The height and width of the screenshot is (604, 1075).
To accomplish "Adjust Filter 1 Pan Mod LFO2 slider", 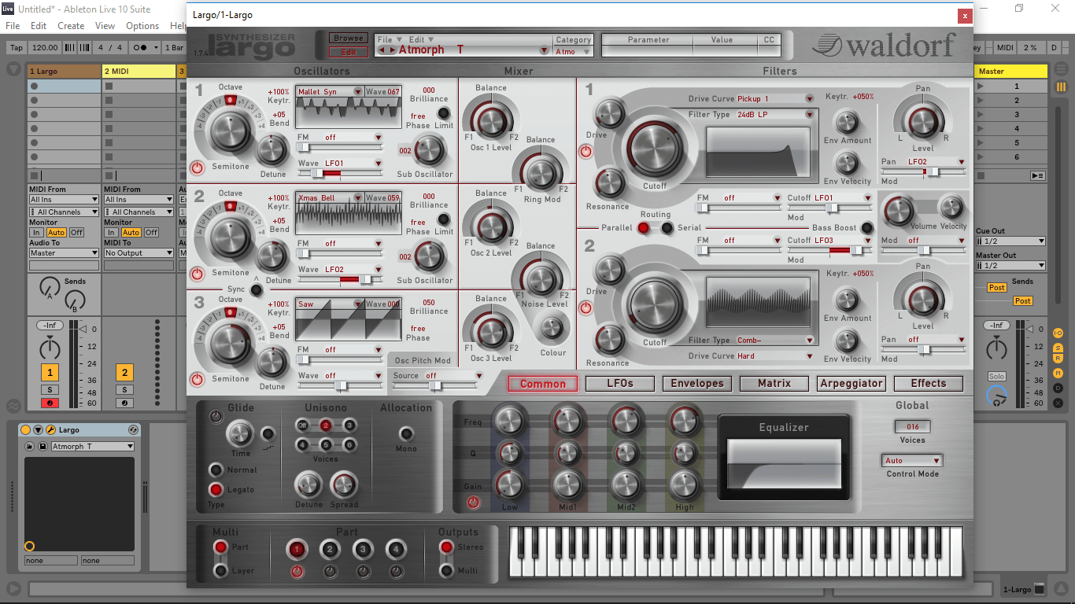I will 922,171.
